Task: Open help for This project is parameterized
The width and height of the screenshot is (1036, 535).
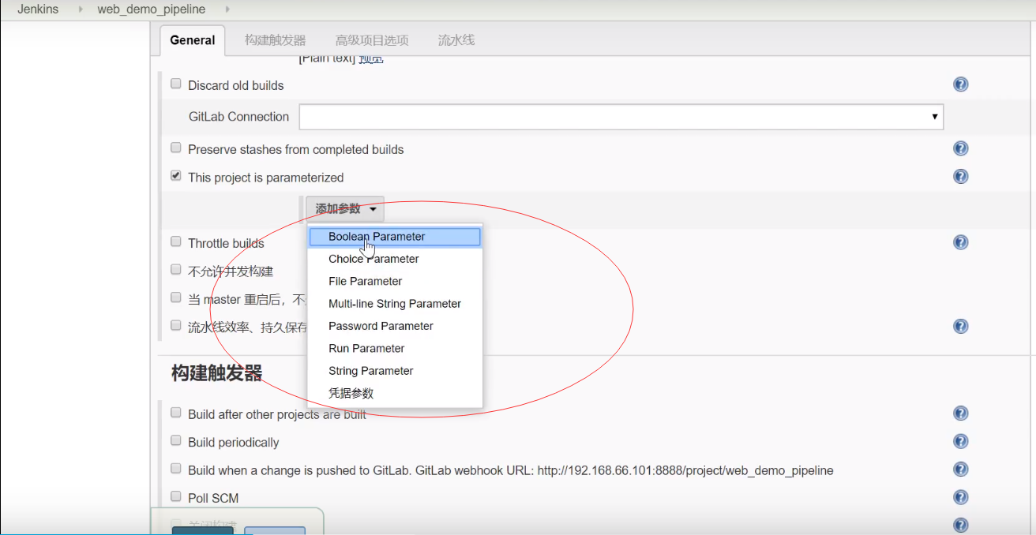Action: (960, 176)
